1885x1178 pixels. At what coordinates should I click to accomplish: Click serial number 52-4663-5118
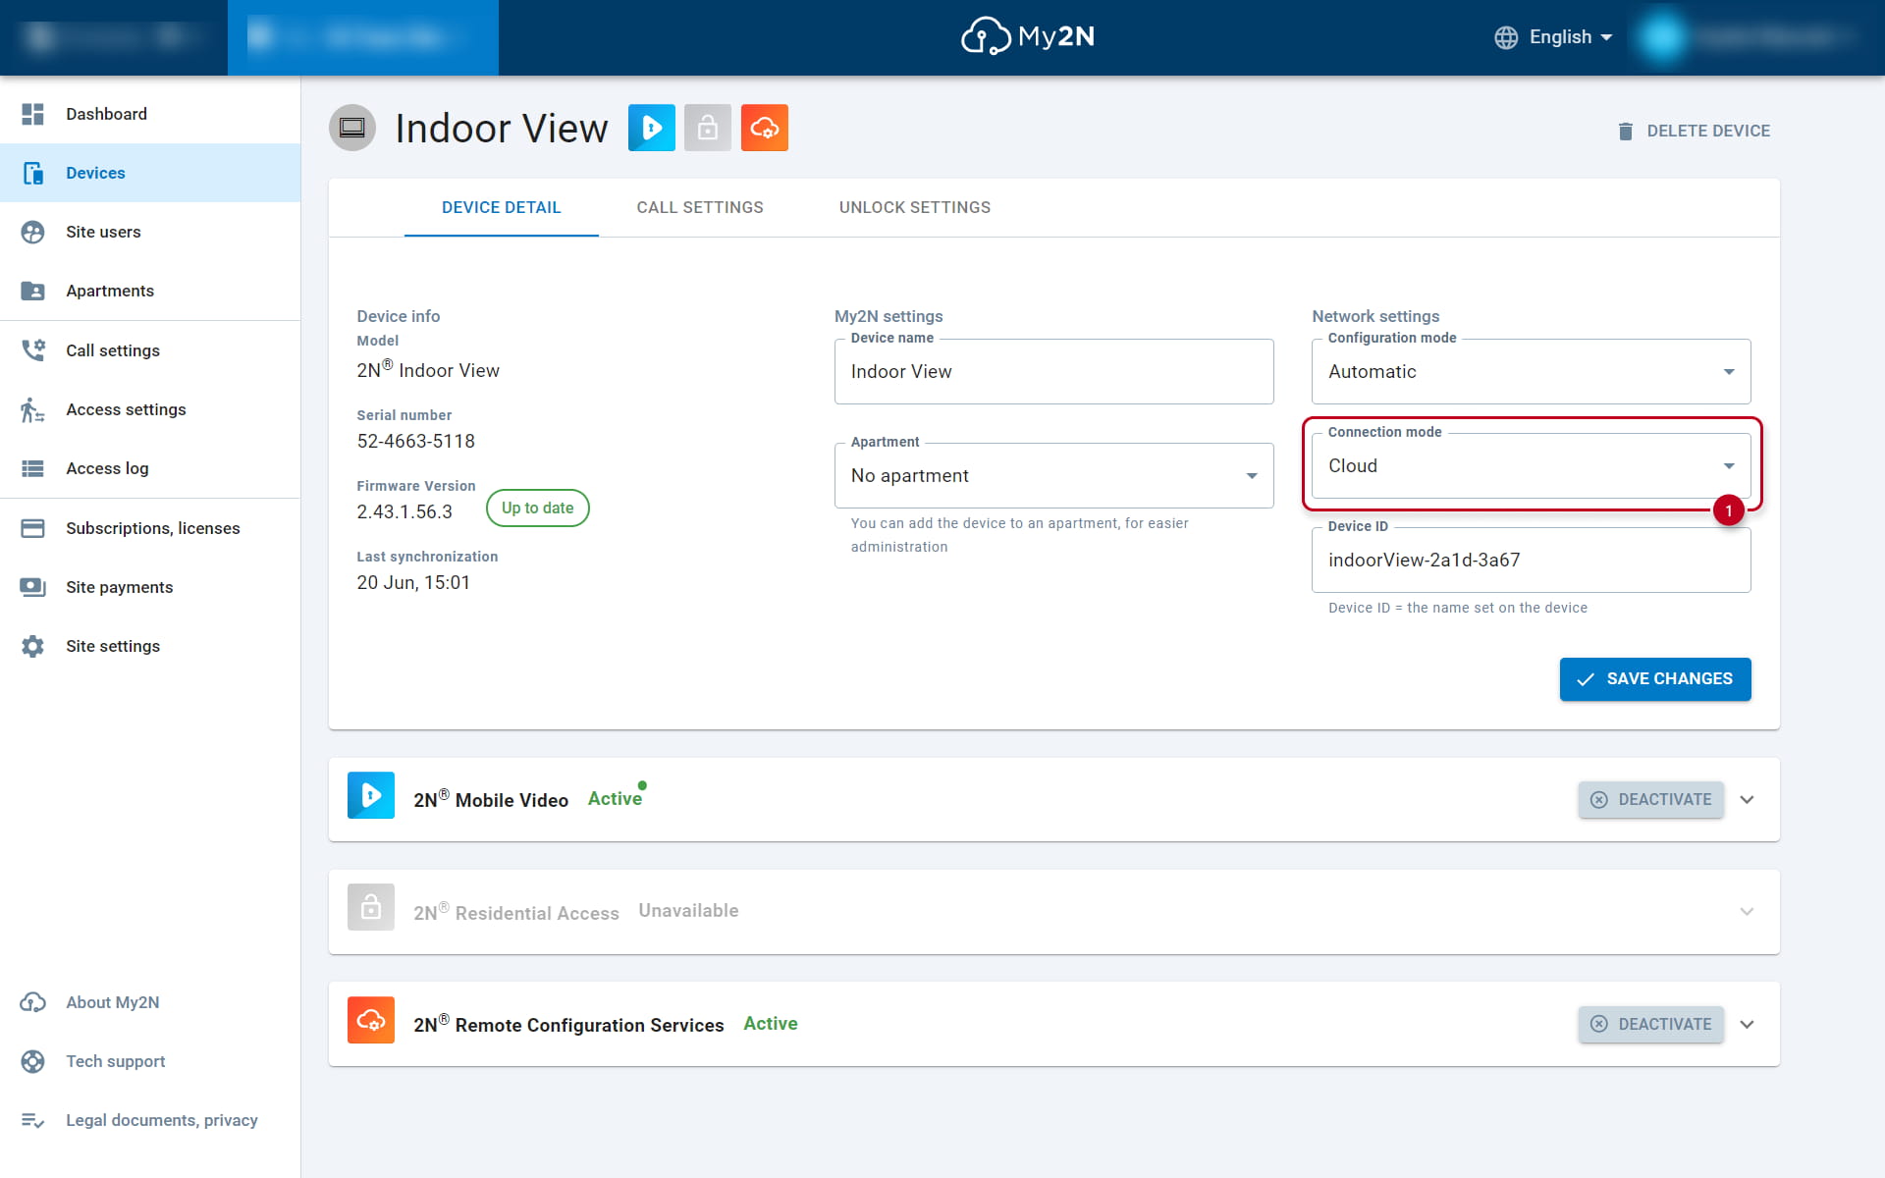[416, 441]
